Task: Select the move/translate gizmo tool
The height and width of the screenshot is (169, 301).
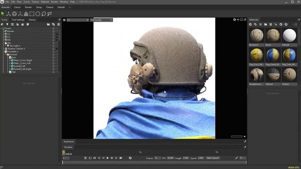Action: click(x=8, y=14)
